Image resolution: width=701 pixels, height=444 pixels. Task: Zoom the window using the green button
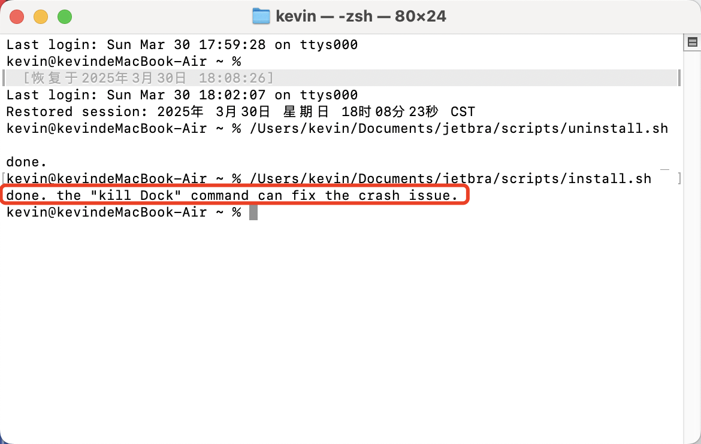[65, 17]
